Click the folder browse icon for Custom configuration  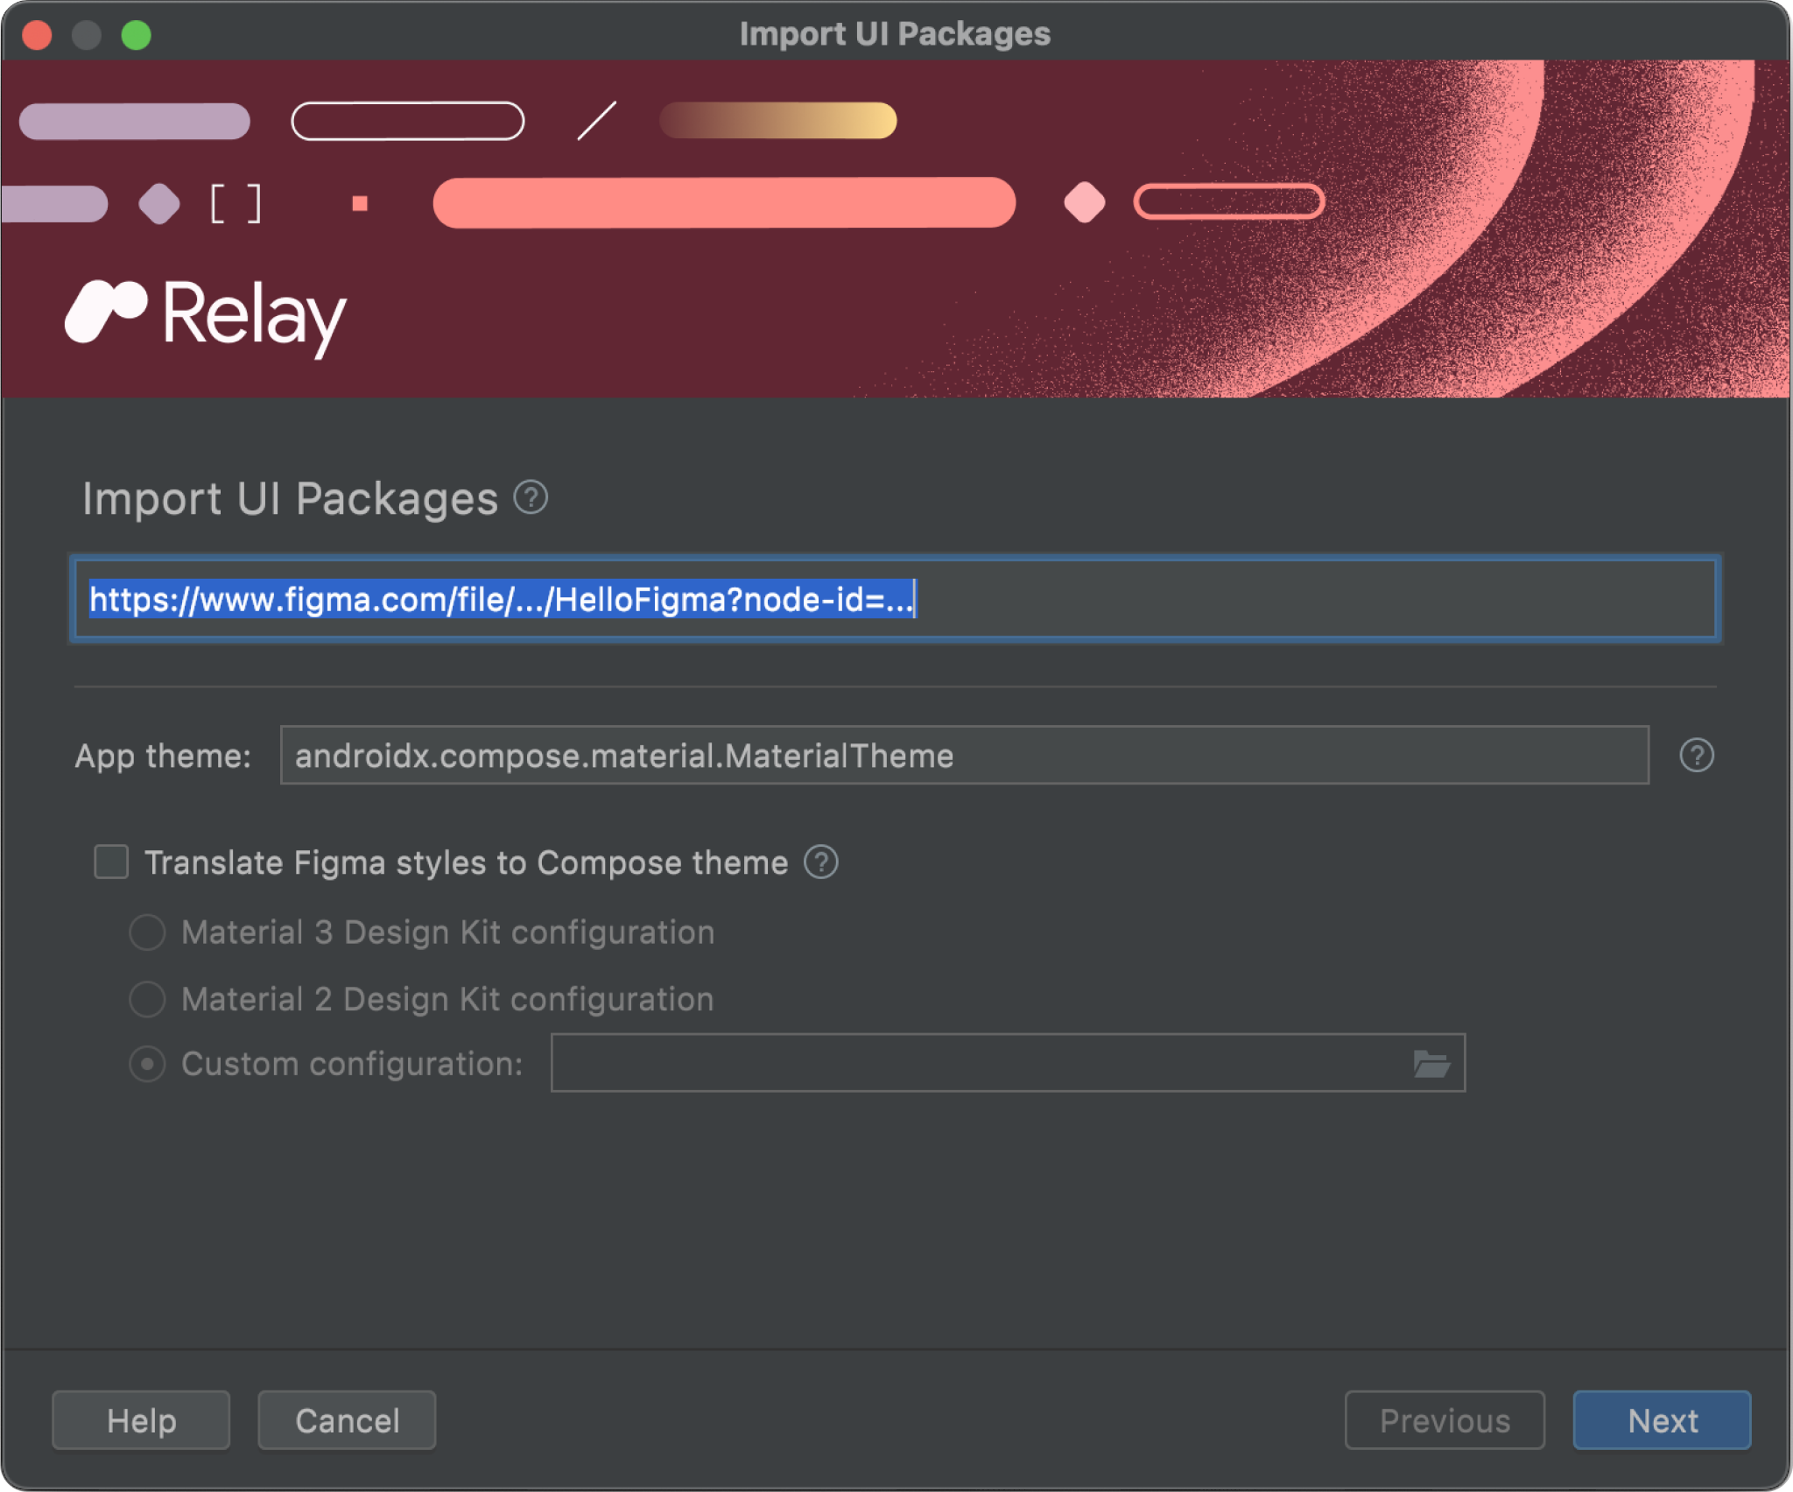coord(1430,1065)
